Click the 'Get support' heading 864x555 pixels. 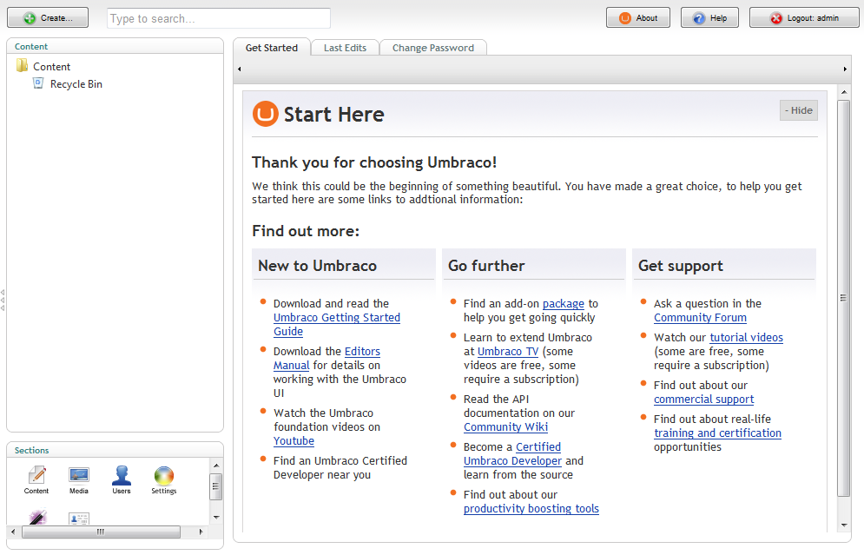[681, 266]
